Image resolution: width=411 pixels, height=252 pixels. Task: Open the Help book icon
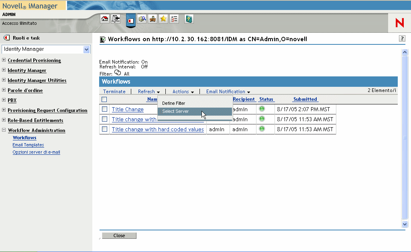click(189, 19)
